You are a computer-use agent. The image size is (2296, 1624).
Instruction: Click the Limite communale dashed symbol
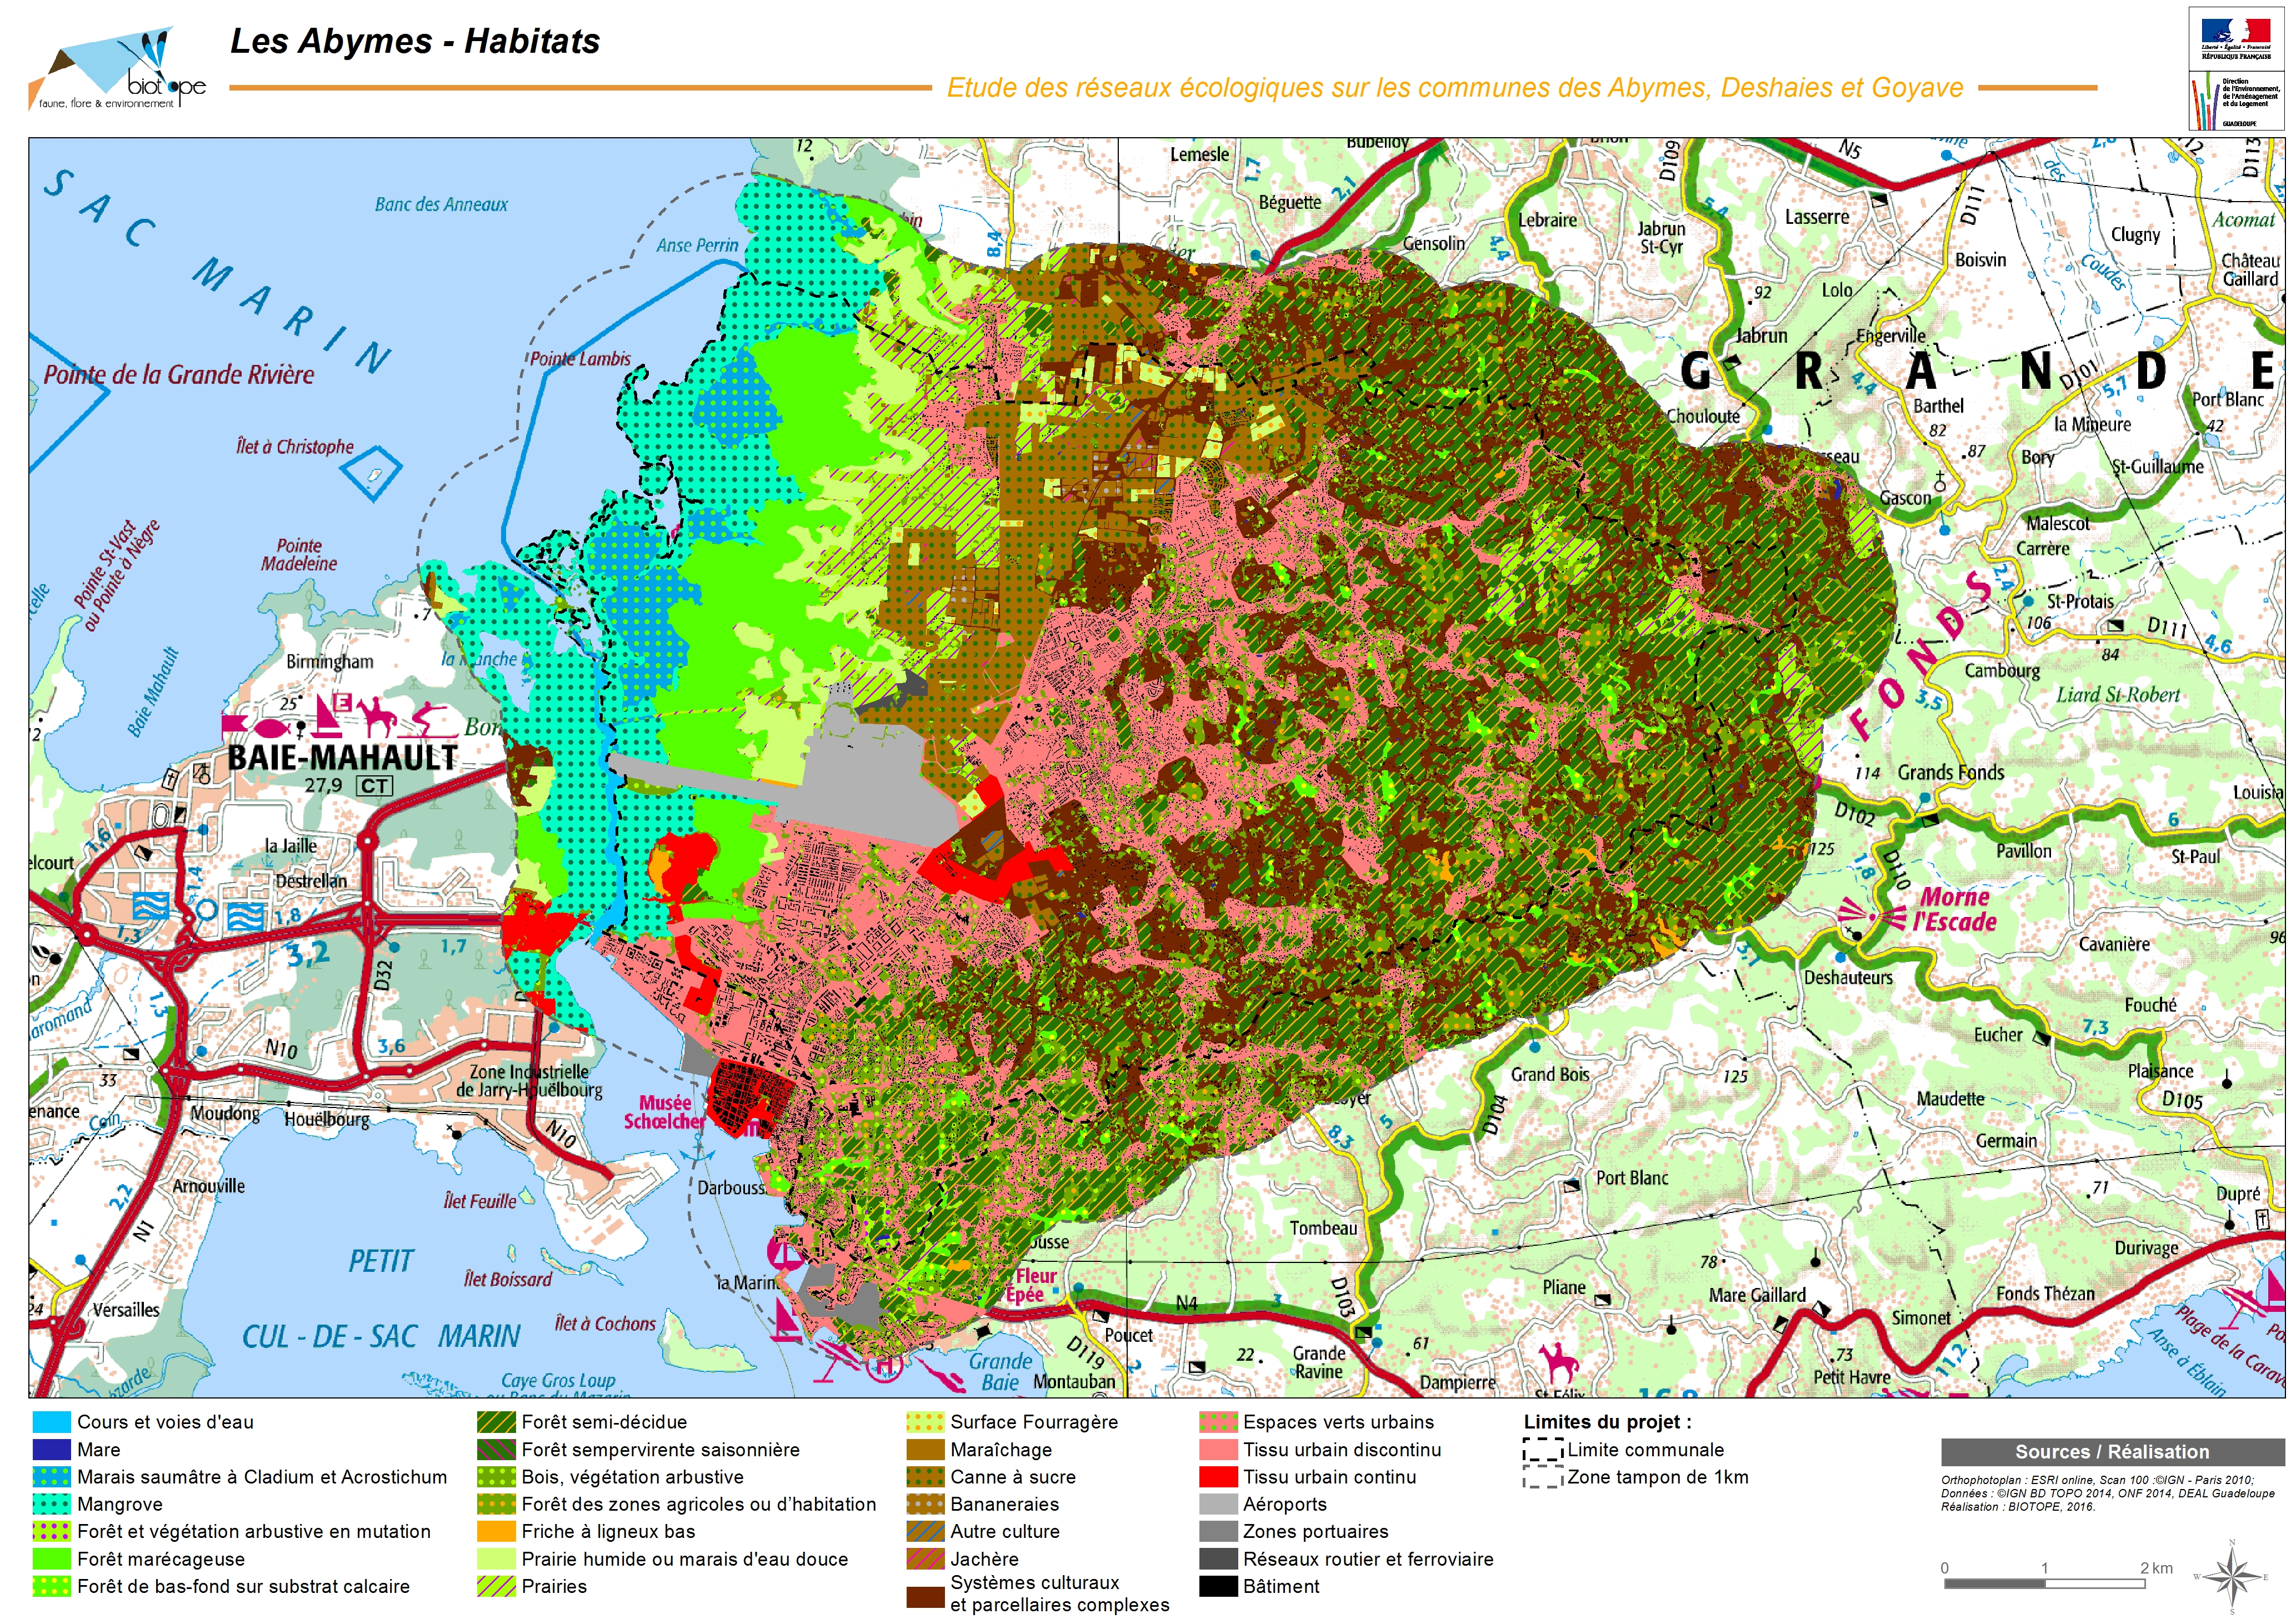click(x=1542, y=1450)
